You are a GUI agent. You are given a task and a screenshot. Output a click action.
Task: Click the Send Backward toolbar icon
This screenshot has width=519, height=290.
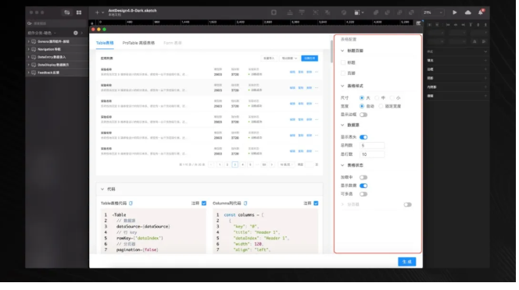pos(302,12)
